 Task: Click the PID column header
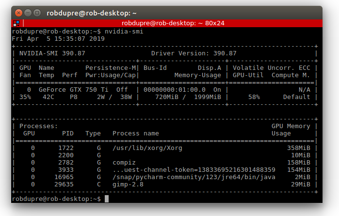coord(68,133)
